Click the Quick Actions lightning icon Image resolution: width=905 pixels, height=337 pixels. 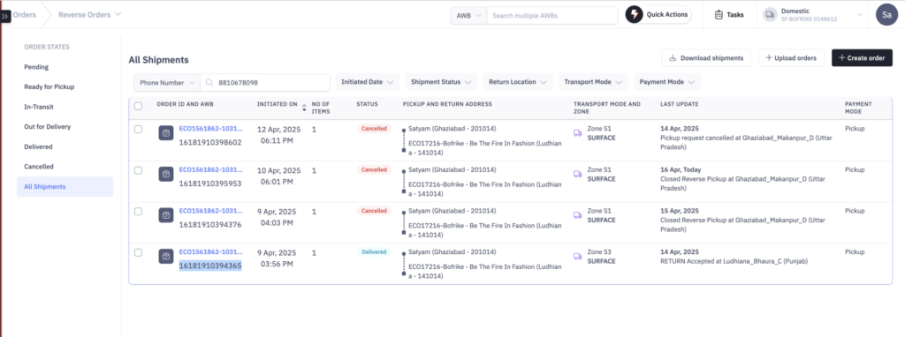click(x=634, y=14)
